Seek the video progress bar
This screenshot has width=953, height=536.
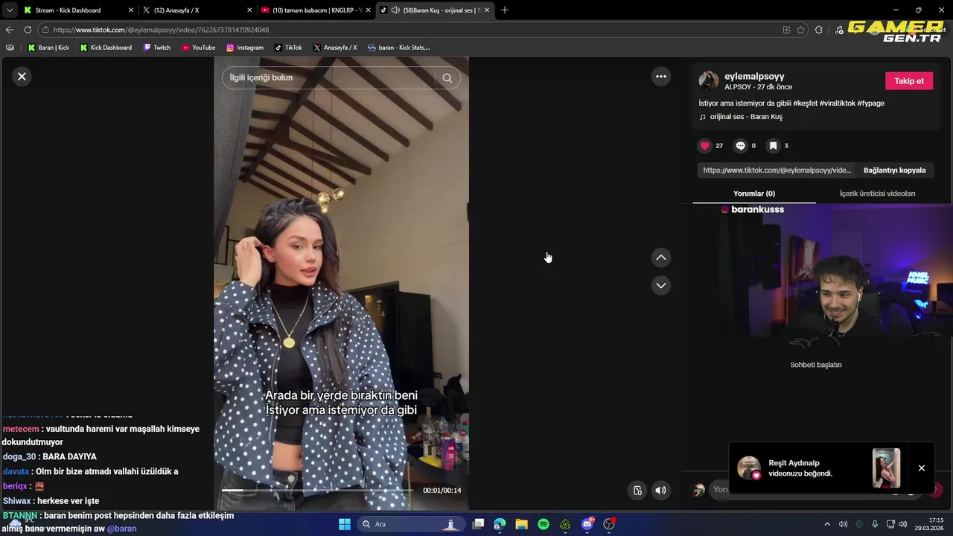coord(318,490)
